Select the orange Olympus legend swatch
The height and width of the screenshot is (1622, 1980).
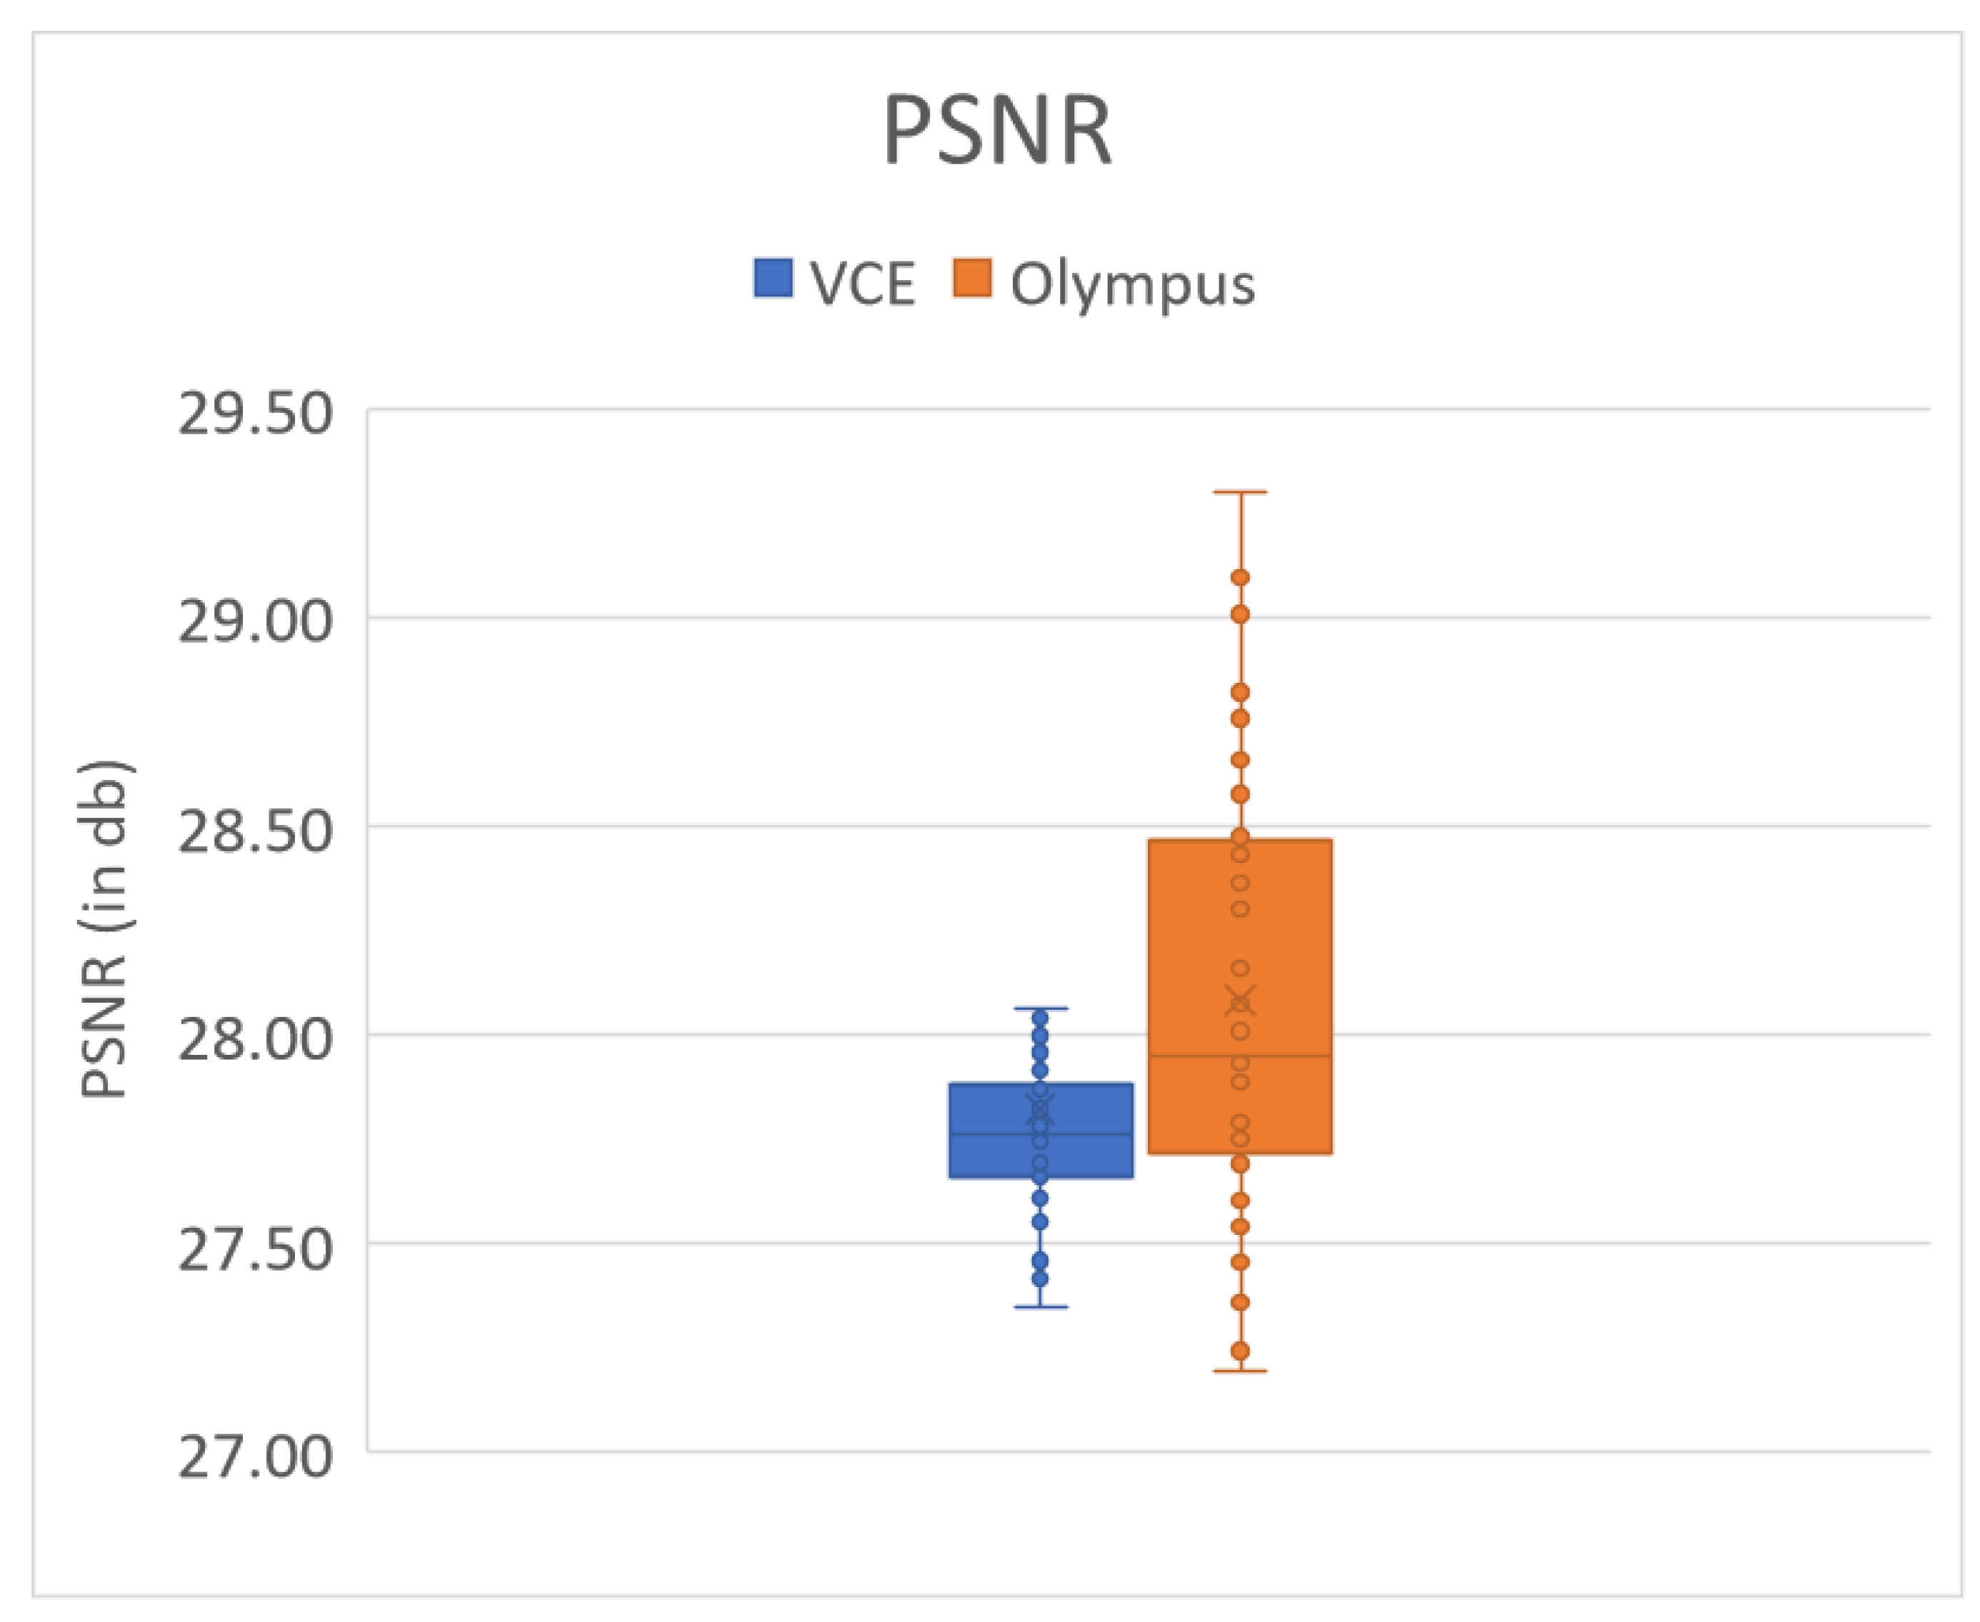[971, 279]
